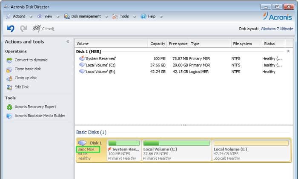The width and height of the screenshot is (298, 179).
Task: Click the Local Volume (E:) usage bar
Action: tap(251, 143)
